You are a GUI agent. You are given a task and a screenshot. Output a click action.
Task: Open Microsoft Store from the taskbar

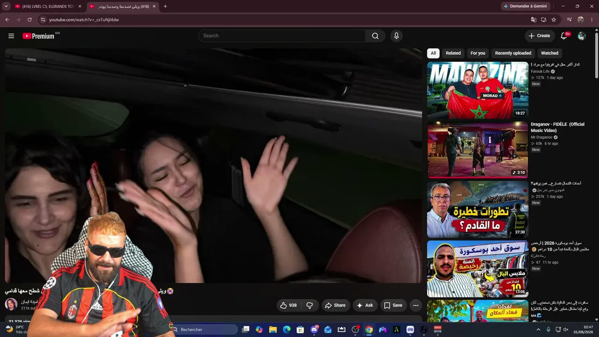pos(300,330)
